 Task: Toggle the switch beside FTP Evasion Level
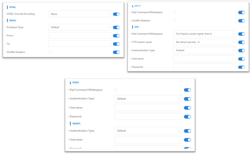[x=241, y=42]
